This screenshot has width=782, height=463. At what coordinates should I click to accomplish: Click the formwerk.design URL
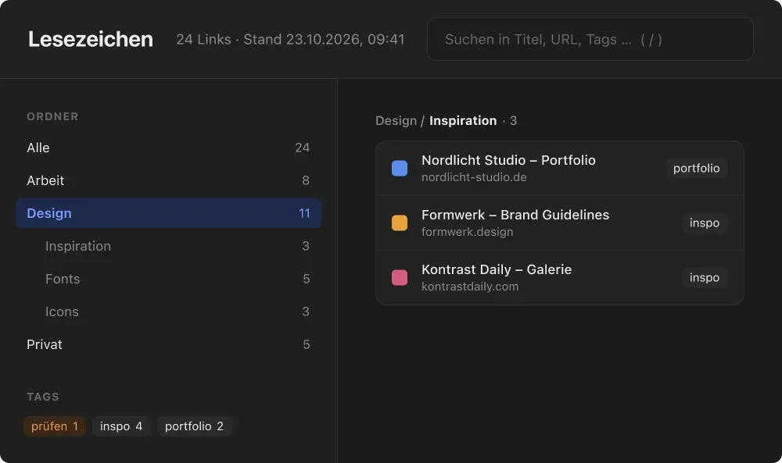point(468,233)
